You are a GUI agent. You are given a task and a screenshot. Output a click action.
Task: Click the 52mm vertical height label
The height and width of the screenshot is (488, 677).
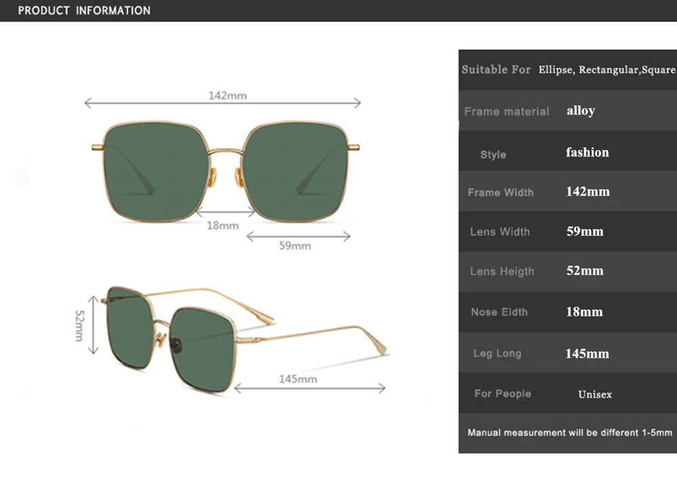click(x=80, y=326)
